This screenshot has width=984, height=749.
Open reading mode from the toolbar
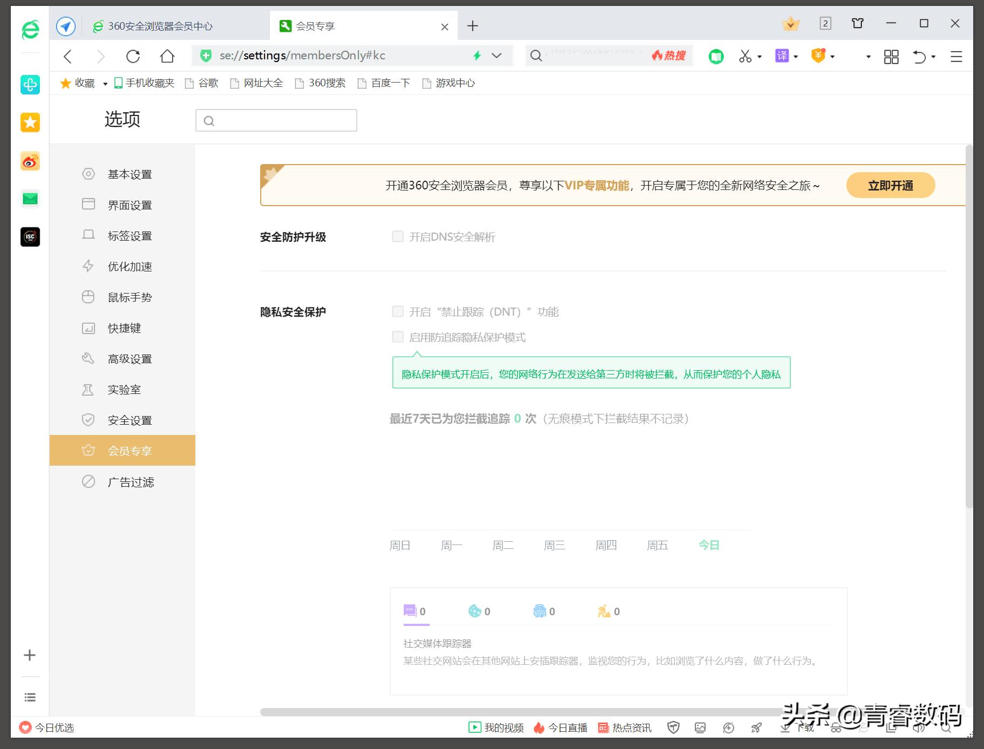point(716,56)
